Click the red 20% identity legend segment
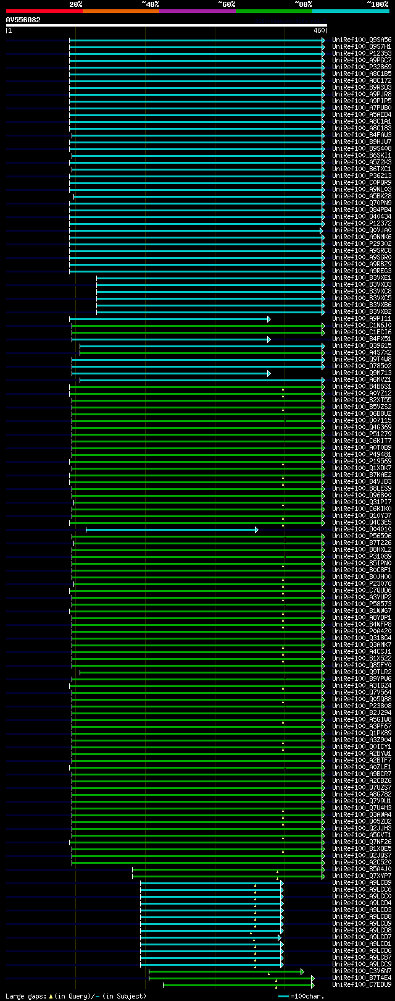The height and width of the screenshot is (1001, 395). [44, 11]
